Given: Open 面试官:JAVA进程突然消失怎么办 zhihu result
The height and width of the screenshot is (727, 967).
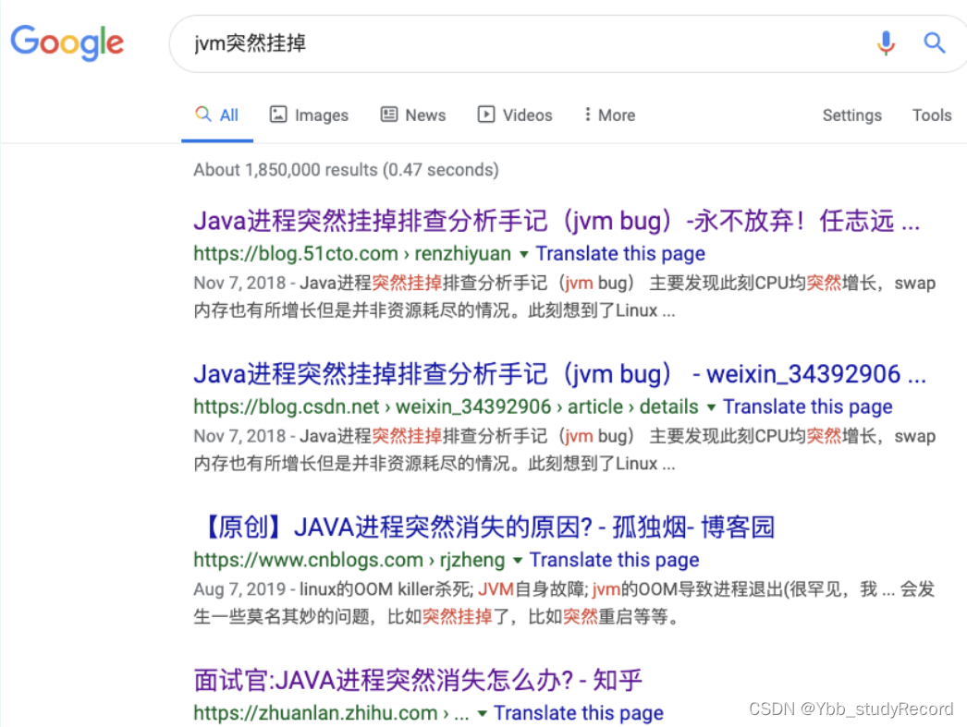Looking at the screenshot, I should pos(418,680).
